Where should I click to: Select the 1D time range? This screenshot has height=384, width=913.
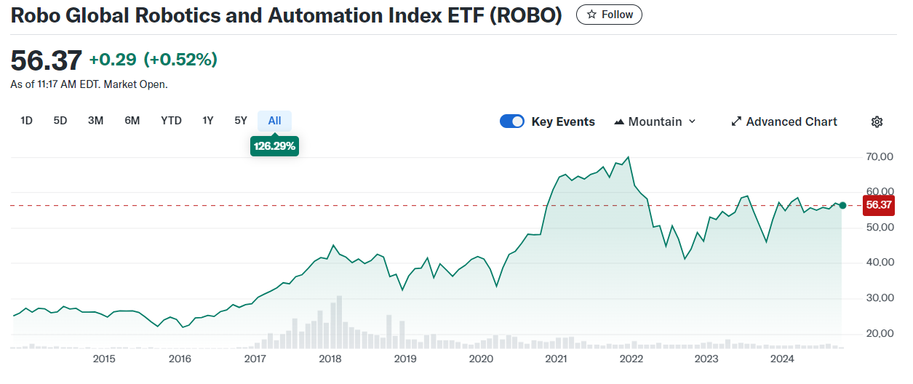tap(26, 121)
